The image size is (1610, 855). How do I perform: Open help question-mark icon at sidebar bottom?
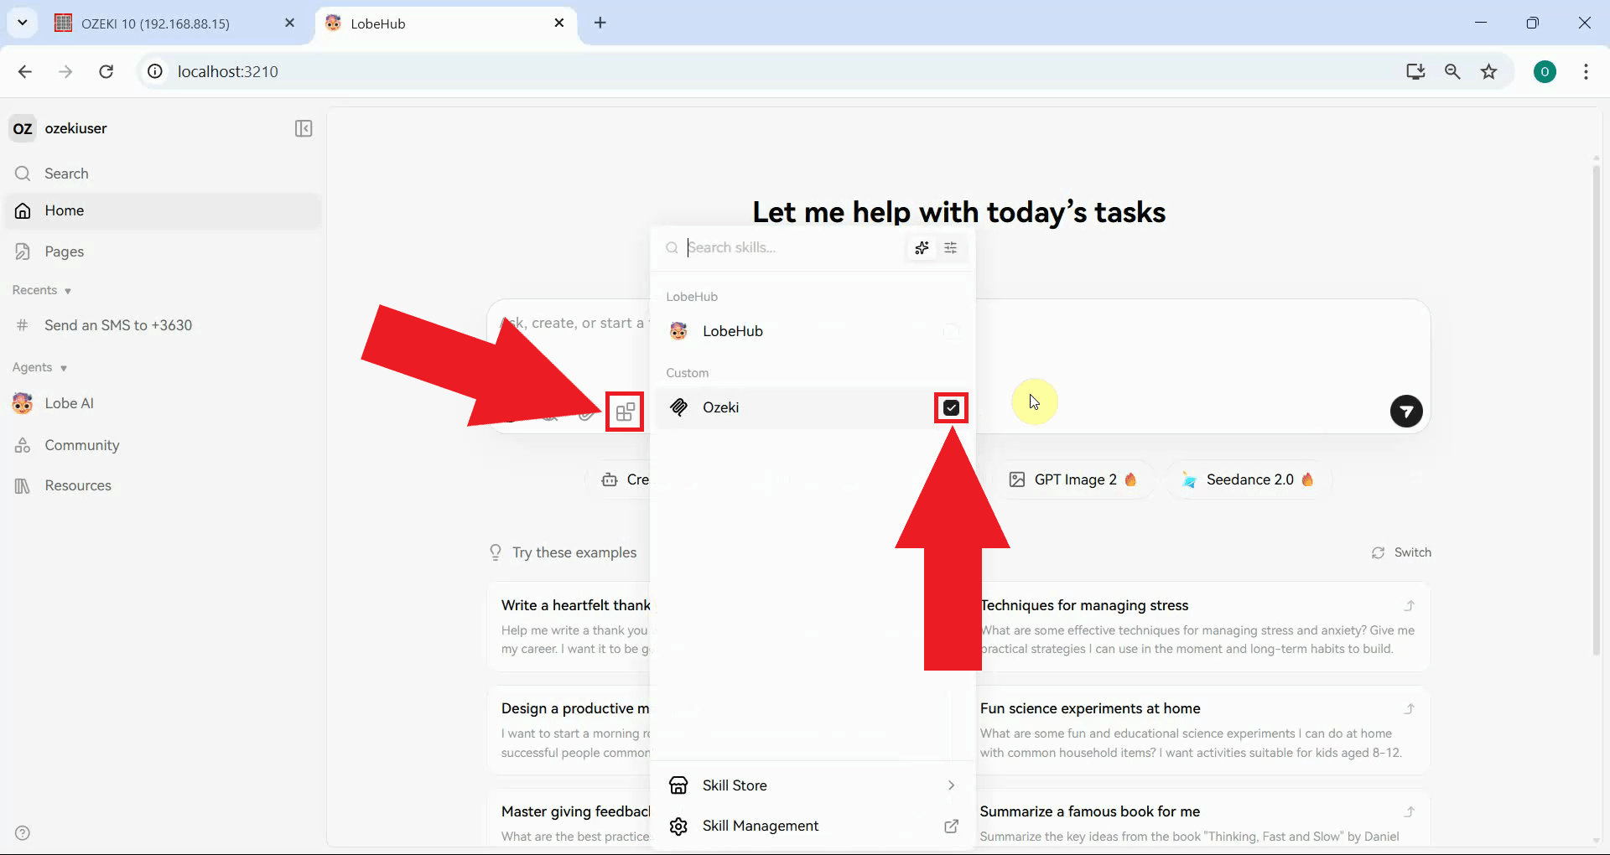(23, 832)
